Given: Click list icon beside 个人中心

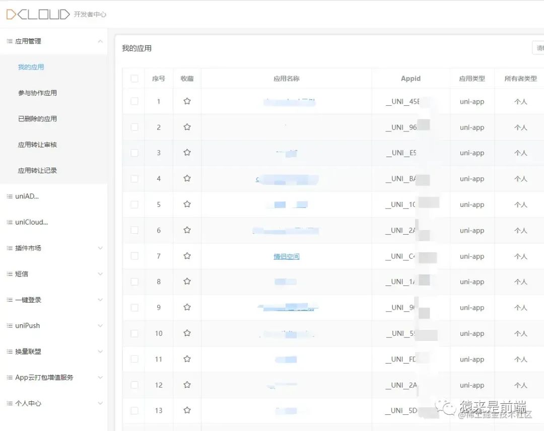Looking at the screenshot, I should click(x=10, y=403).
